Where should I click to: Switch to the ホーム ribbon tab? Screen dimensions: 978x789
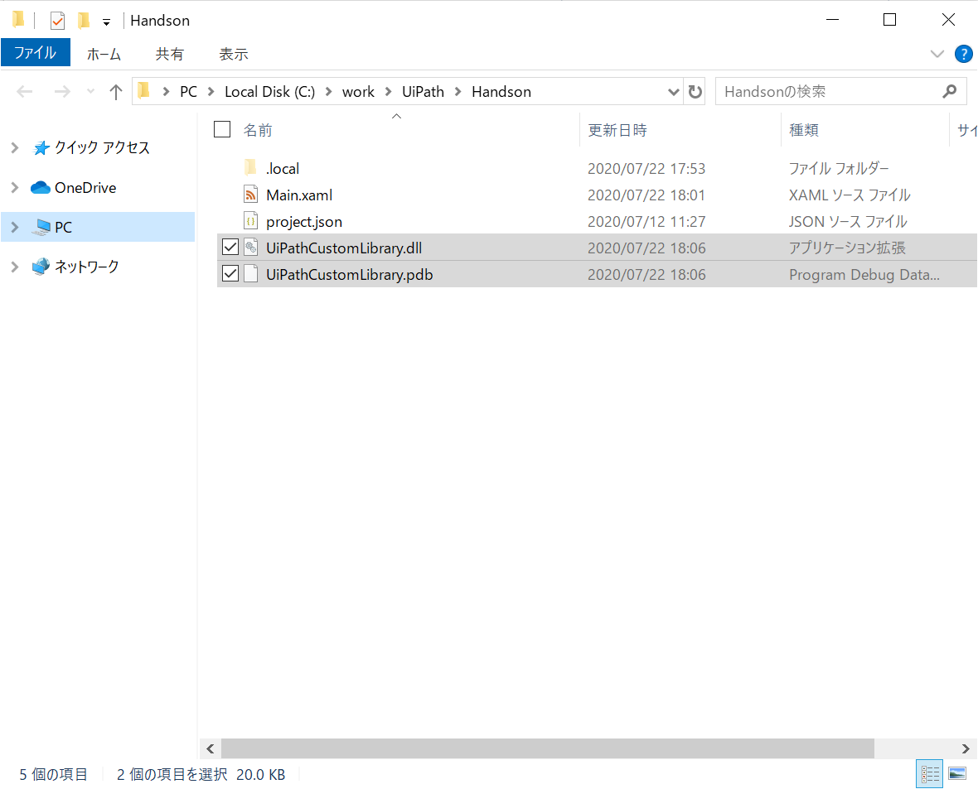(104, 54)
